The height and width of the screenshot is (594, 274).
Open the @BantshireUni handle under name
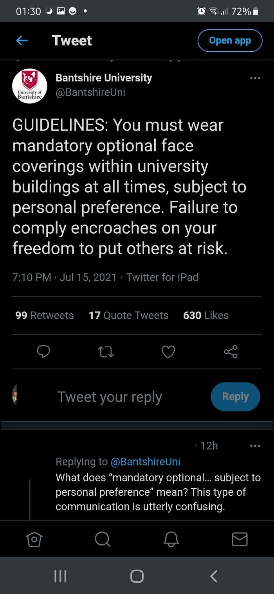coord(90,92)
